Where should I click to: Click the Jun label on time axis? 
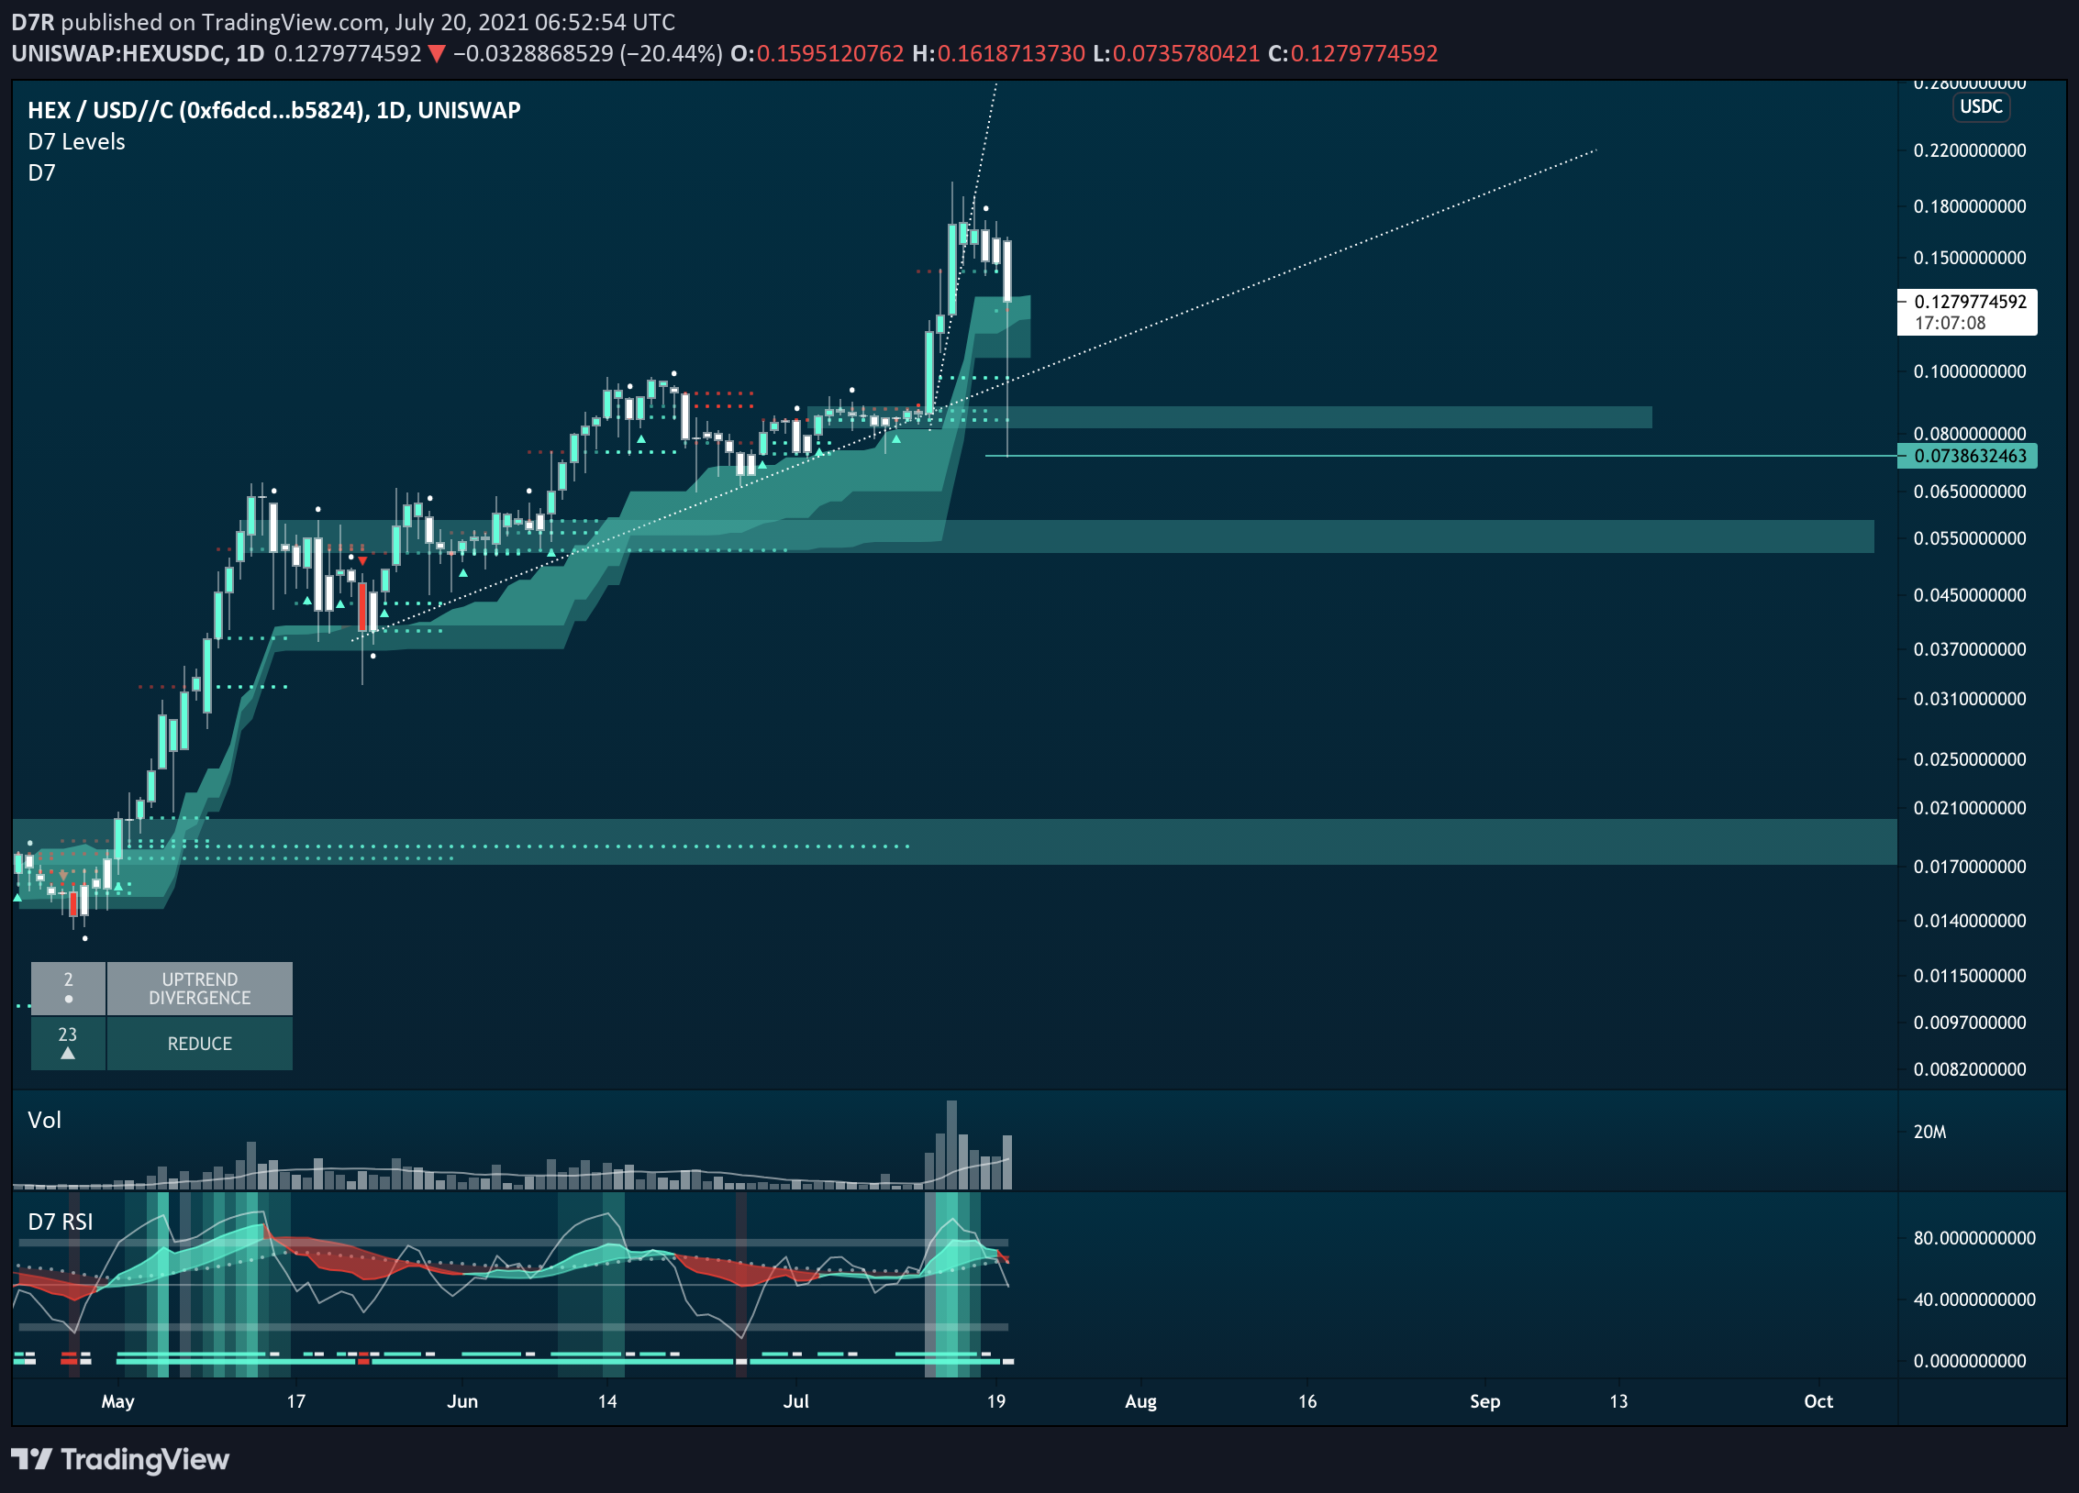tap(462, 1401)
